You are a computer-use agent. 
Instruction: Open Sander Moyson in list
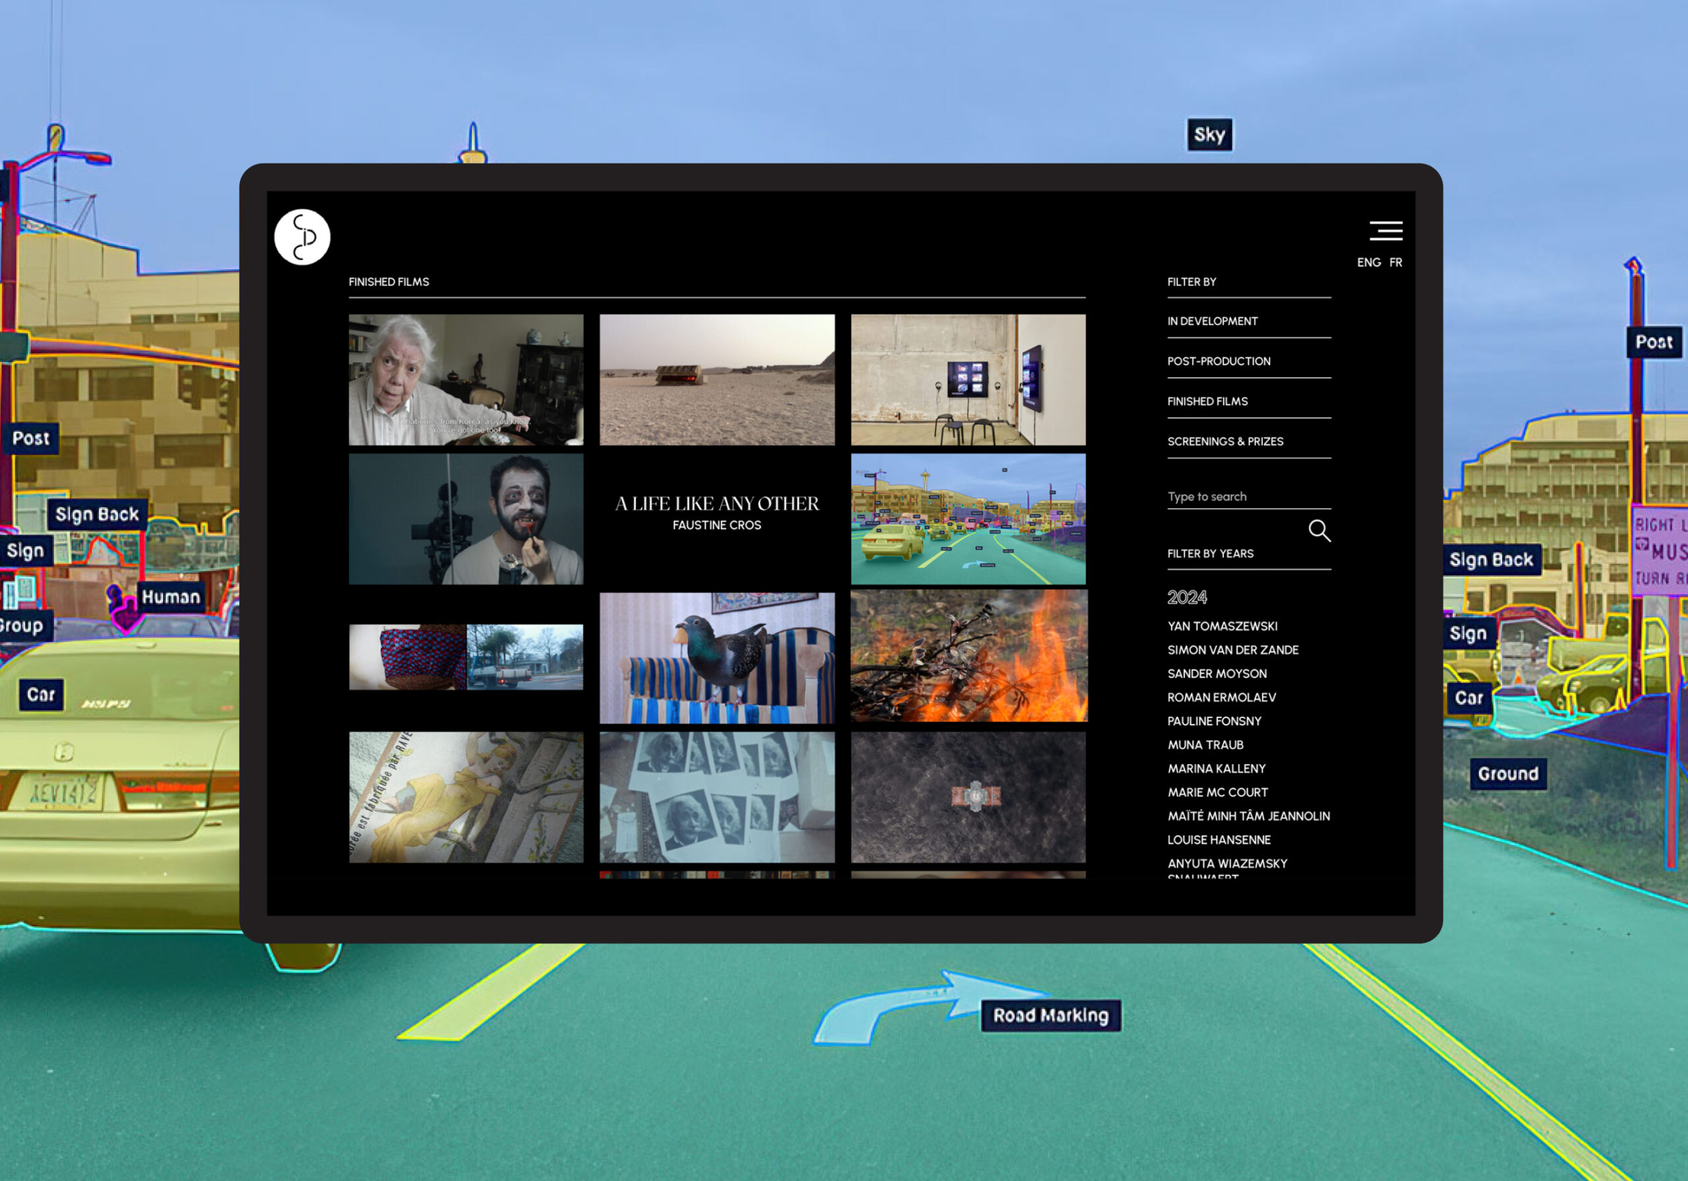[1217, 674]
